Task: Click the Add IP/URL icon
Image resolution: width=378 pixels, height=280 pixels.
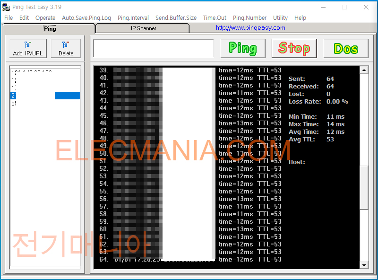Action: click(27, 47)
